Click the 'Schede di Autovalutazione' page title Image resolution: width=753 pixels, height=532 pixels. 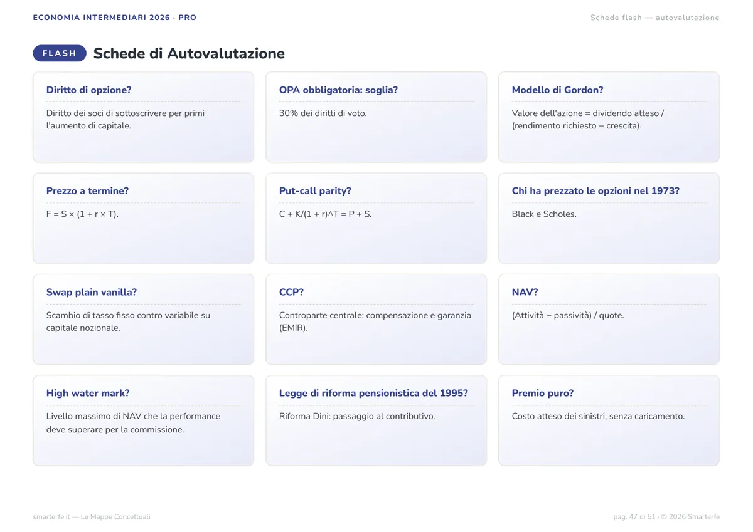[189, 53]
